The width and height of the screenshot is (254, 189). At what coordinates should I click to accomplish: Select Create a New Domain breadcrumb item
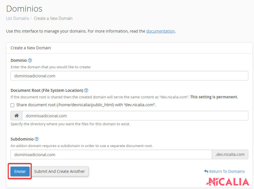pyautogui.click(x=53, y=18)
